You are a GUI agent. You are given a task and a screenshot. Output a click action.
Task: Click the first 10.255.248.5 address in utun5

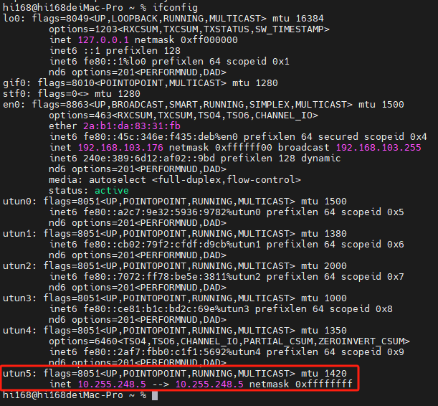click(112, 384)
